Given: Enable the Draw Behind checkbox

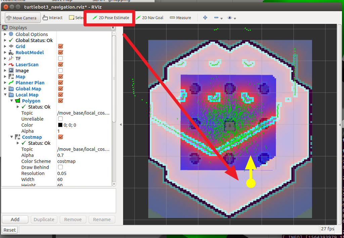Looking at the screenshot, I should 60,167.
